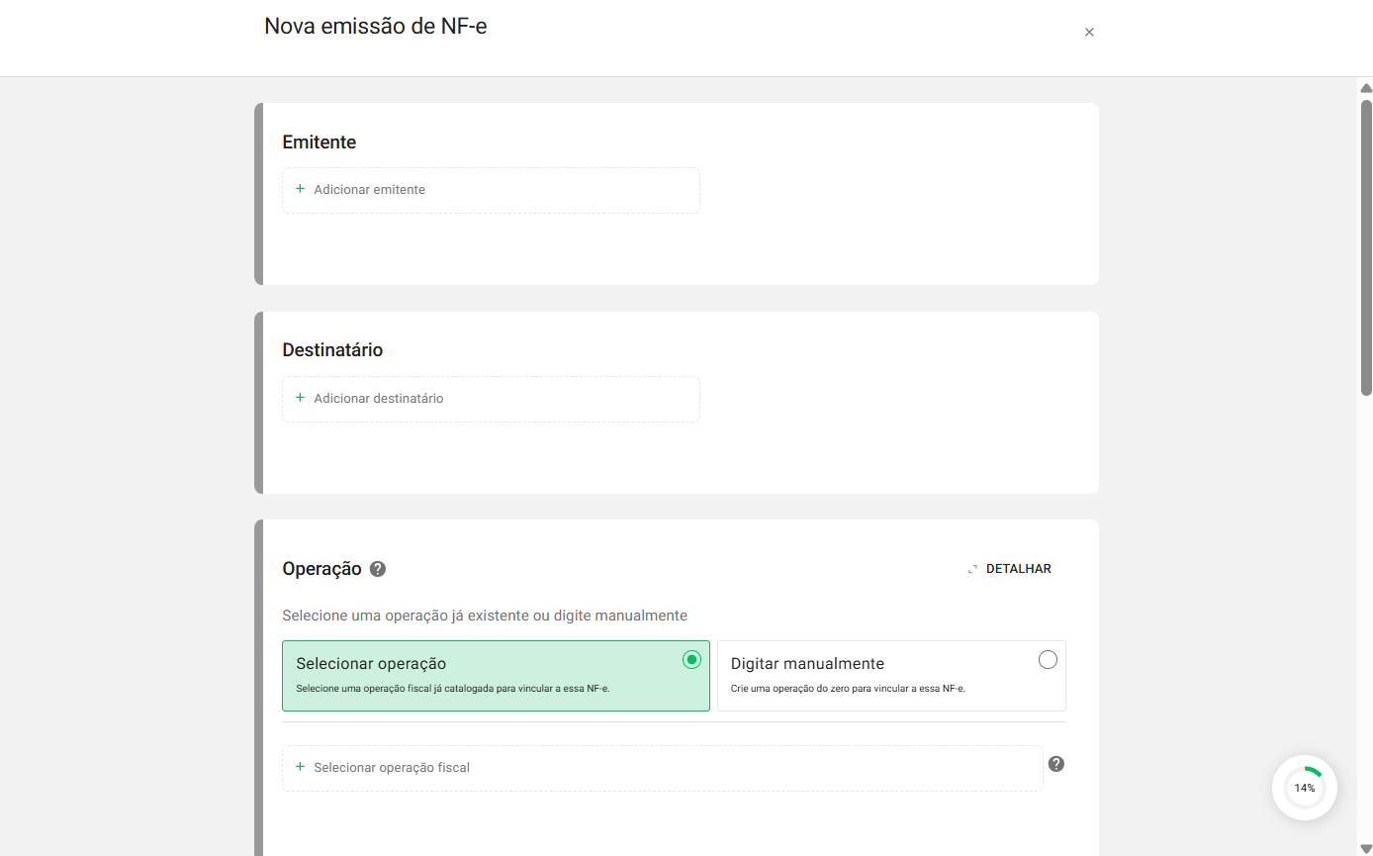Screen dimensions: 1373x856
Task: Click the scrollbar down arrow
Action: 1366,848
